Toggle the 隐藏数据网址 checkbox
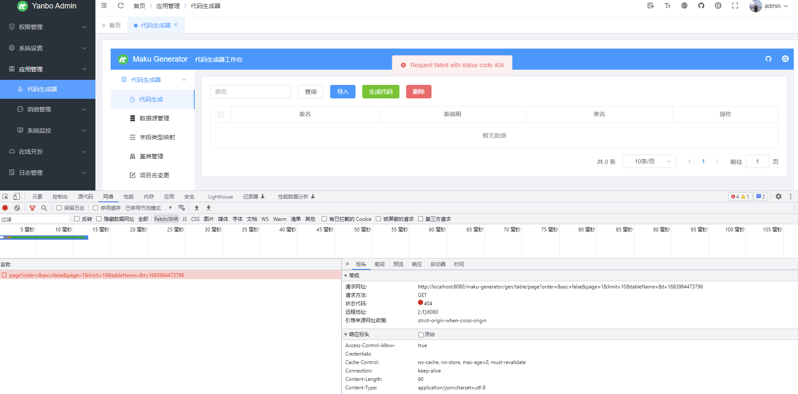 coord(99,219)
